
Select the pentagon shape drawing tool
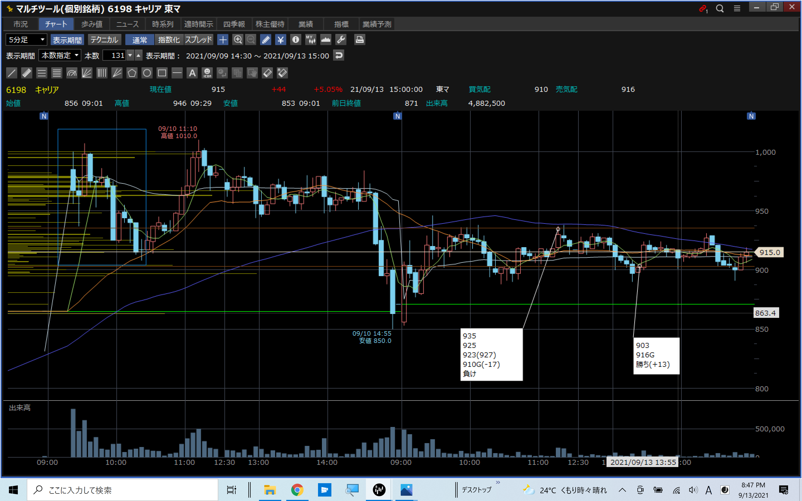[132, 73]
